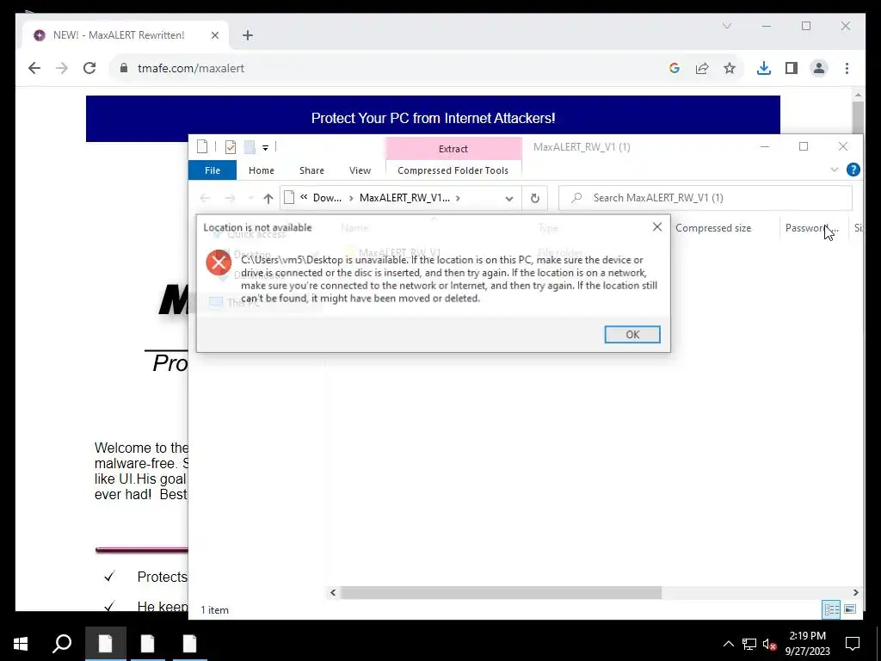
Task: Click the Explorer window document icon
Action: (202, 146)
